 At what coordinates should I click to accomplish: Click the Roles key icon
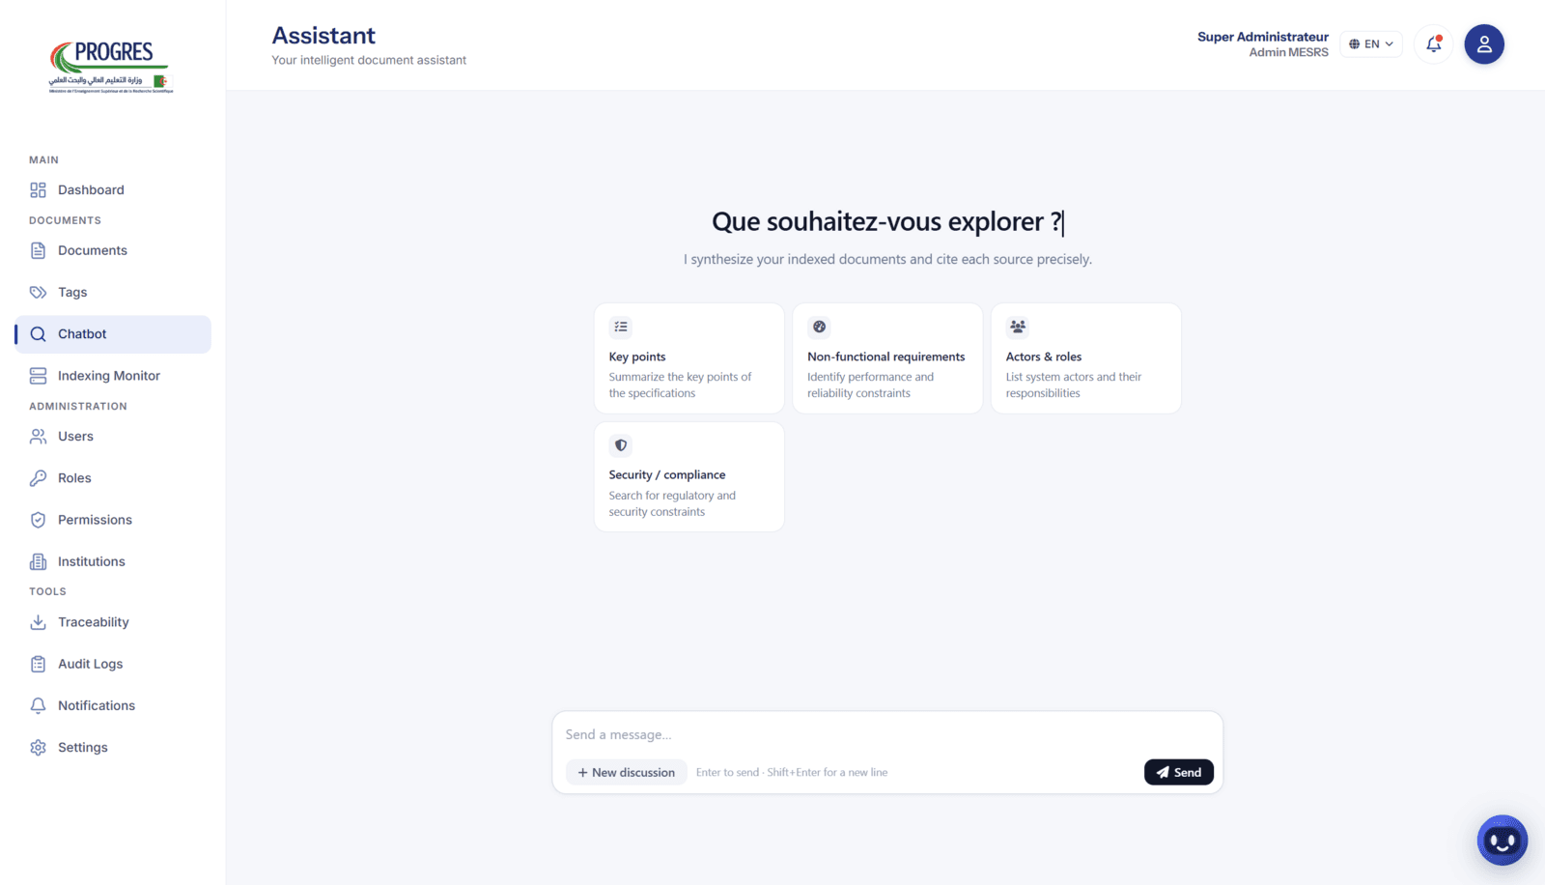[38, 478]
